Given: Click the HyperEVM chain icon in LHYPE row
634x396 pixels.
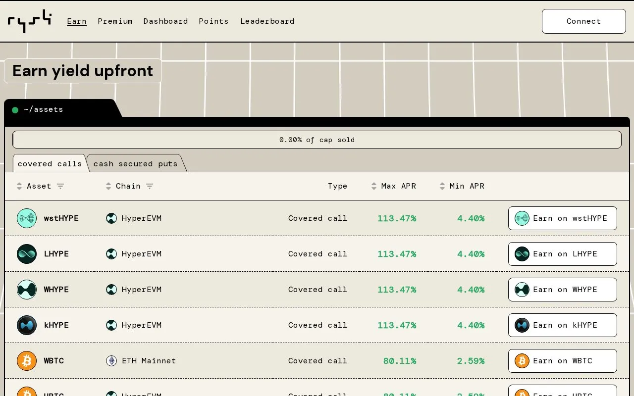Looking at the screenshot, I should pos(111,254).
